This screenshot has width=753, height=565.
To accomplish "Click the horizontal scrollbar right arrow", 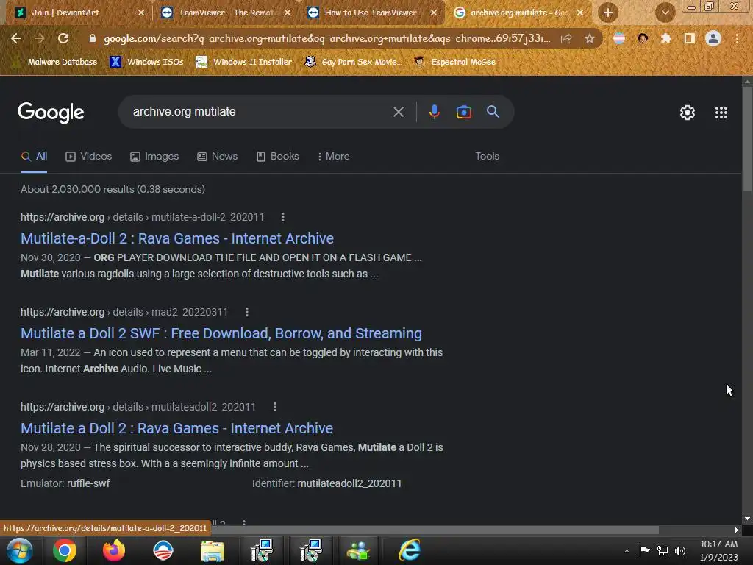I will [737, 530].
